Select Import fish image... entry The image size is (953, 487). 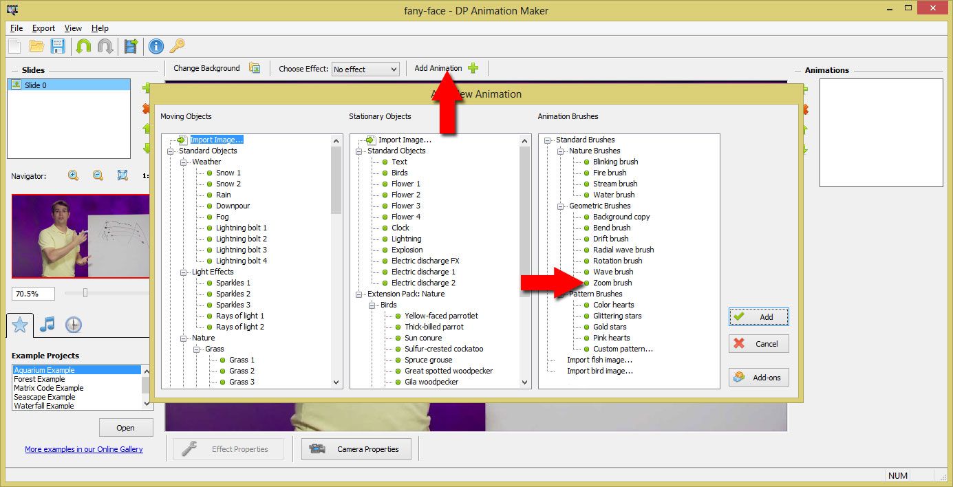599,360
